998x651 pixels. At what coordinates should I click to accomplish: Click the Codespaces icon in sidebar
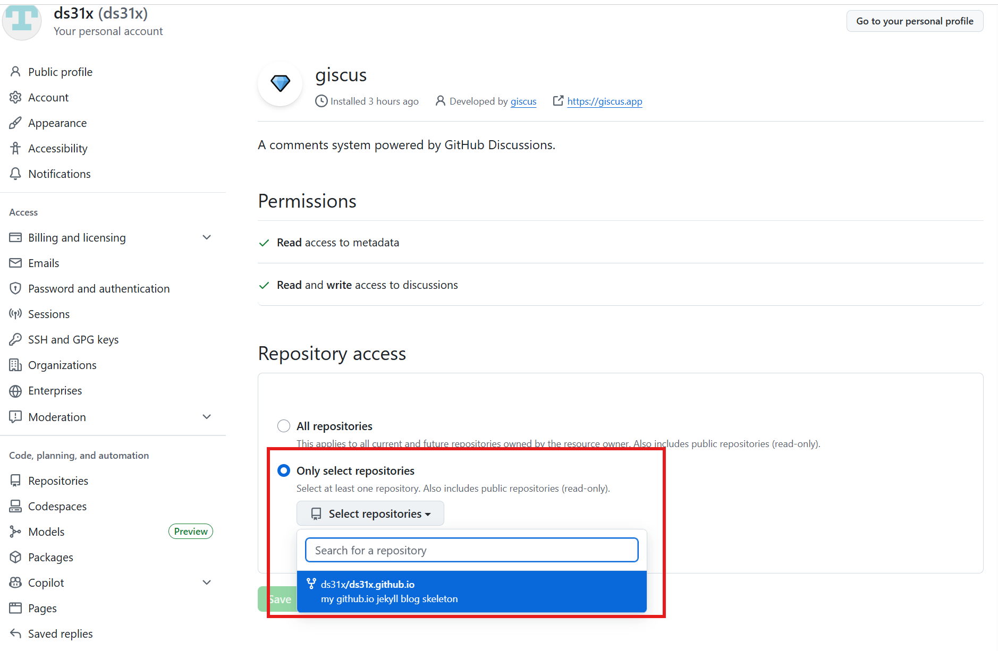15,506
